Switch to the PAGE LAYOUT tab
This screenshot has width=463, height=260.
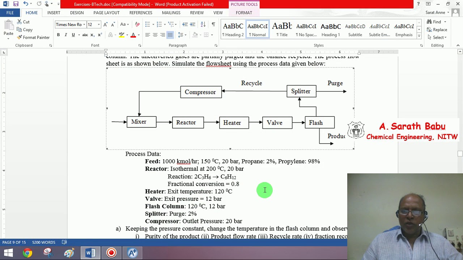coord(106,13)
